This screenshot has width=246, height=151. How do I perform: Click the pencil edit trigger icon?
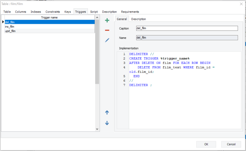[x=107, y=40]
